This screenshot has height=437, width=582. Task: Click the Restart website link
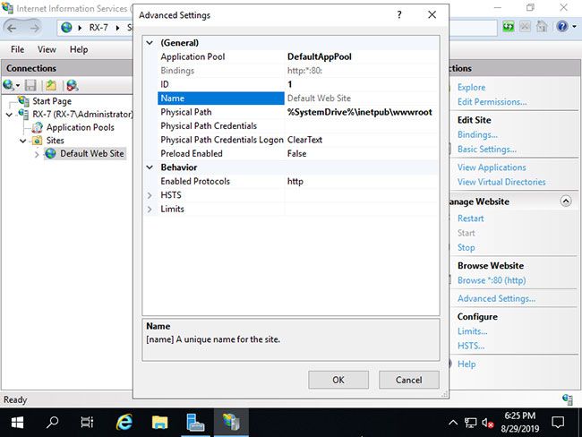(471, 218)
